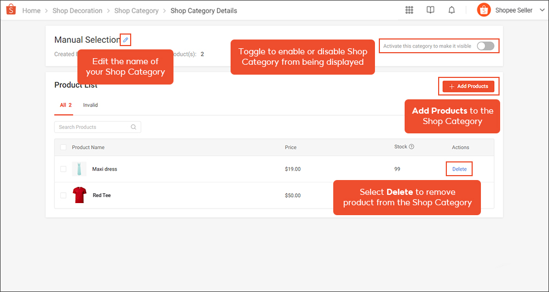Click the Product Name column header
The width and height of the screenshot is (549, 292).
pos(88,148)
